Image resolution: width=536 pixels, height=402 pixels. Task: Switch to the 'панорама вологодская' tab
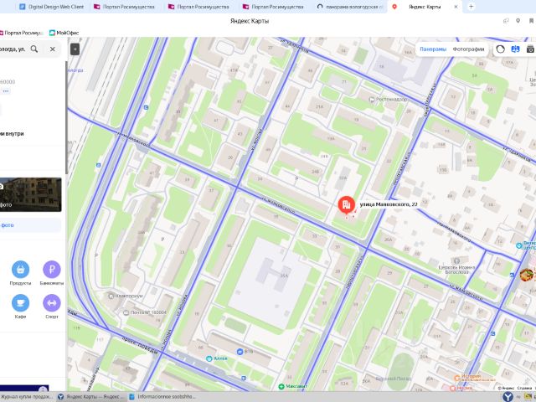click(x=350, y=7)
